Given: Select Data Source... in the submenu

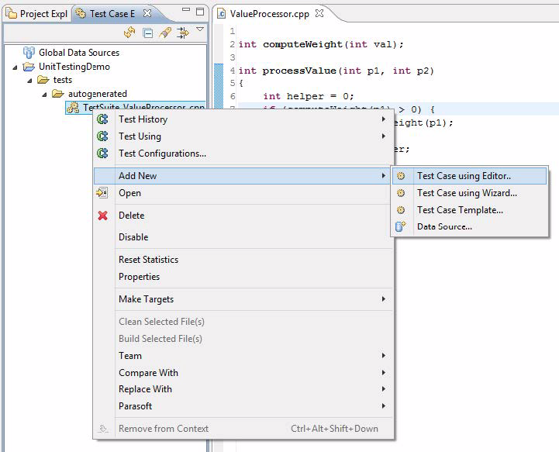Looking at the screenshot, I should [469, 226].
